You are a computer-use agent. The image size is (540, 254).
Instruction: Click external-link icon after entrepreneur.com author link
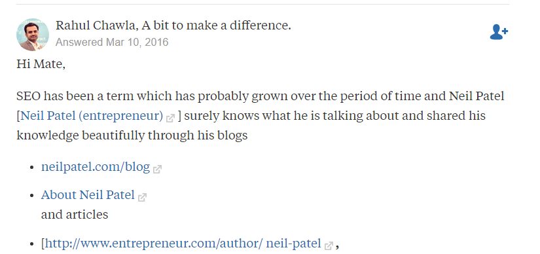(329, 245)
